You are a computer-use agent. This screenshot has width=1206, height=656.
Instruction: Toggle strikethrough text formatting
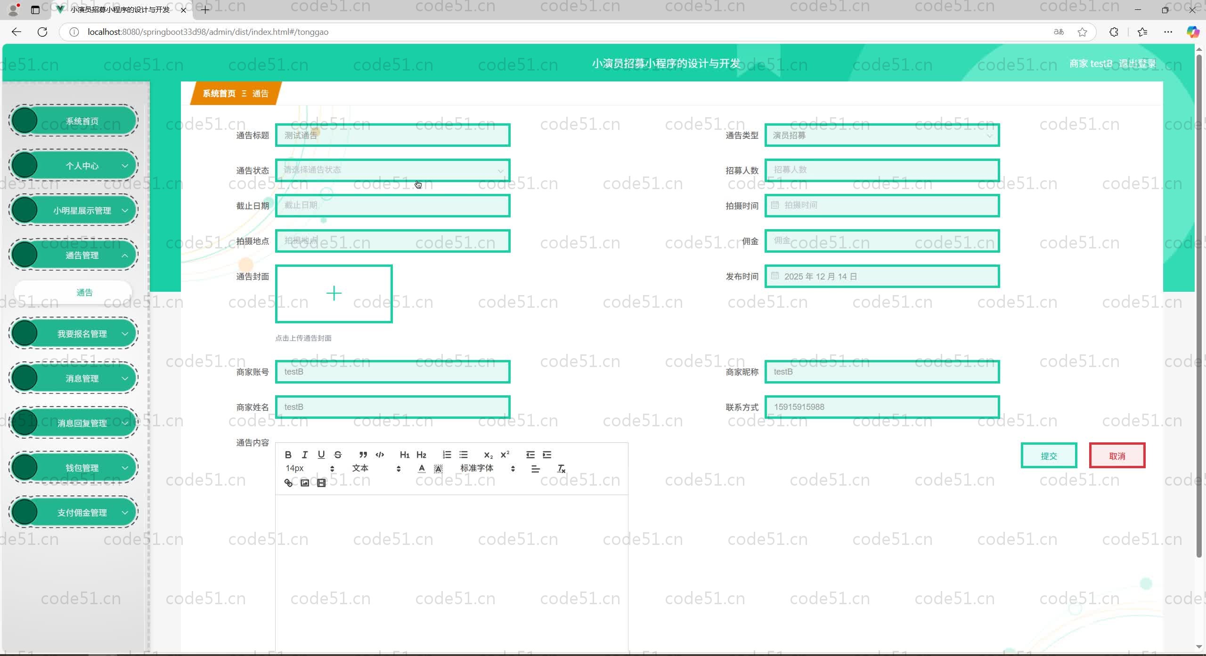click(x=338, y=455)
